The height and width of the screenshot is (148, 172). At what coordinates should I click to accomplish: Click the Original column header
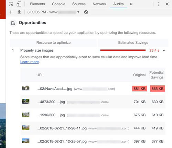pos(139,75)
